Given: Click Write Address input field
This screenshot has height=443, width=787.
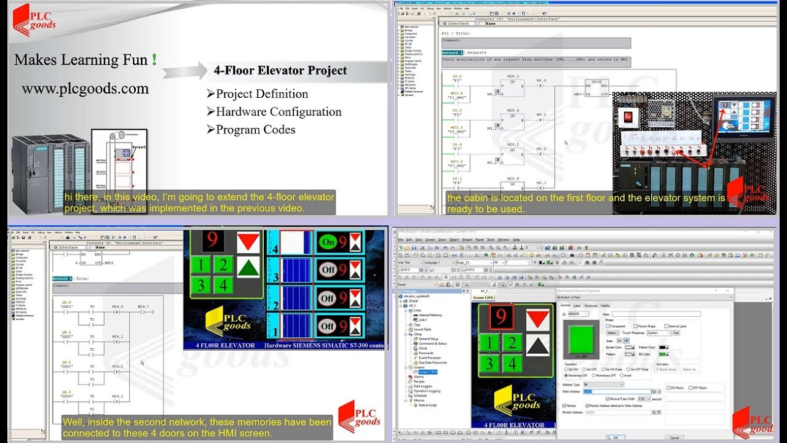Looking at the screenshot, I should [x=617, y=392].
